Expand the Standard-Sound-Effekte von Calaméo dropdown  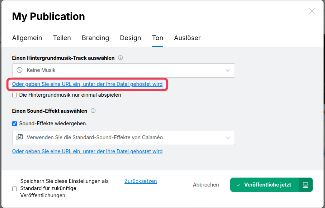(123, 138)
